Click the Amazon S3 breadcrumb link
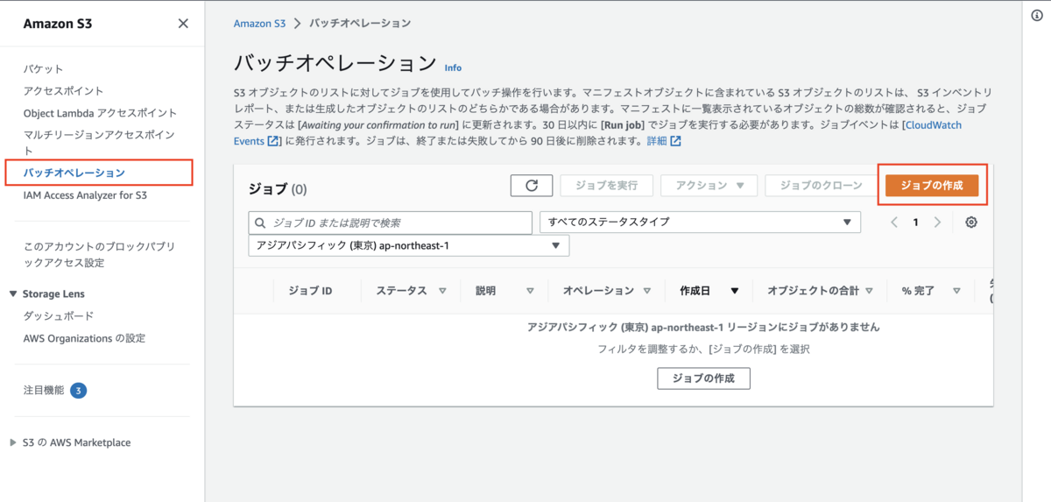The height and width of the screenshot is (502, 1051). (x=259, y=24)
